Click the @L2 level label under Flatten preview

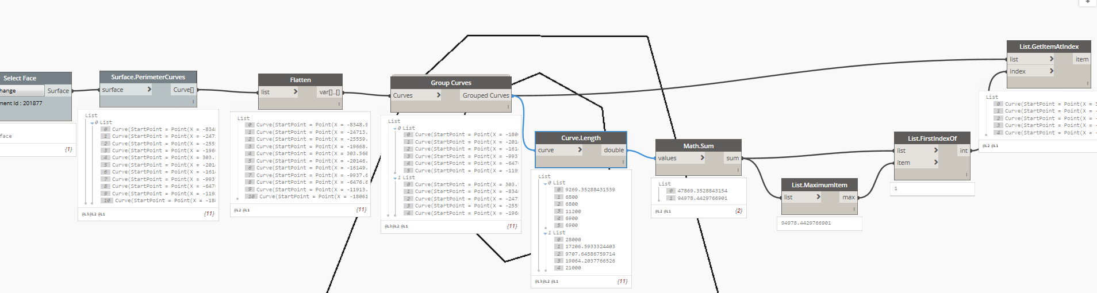237,210
